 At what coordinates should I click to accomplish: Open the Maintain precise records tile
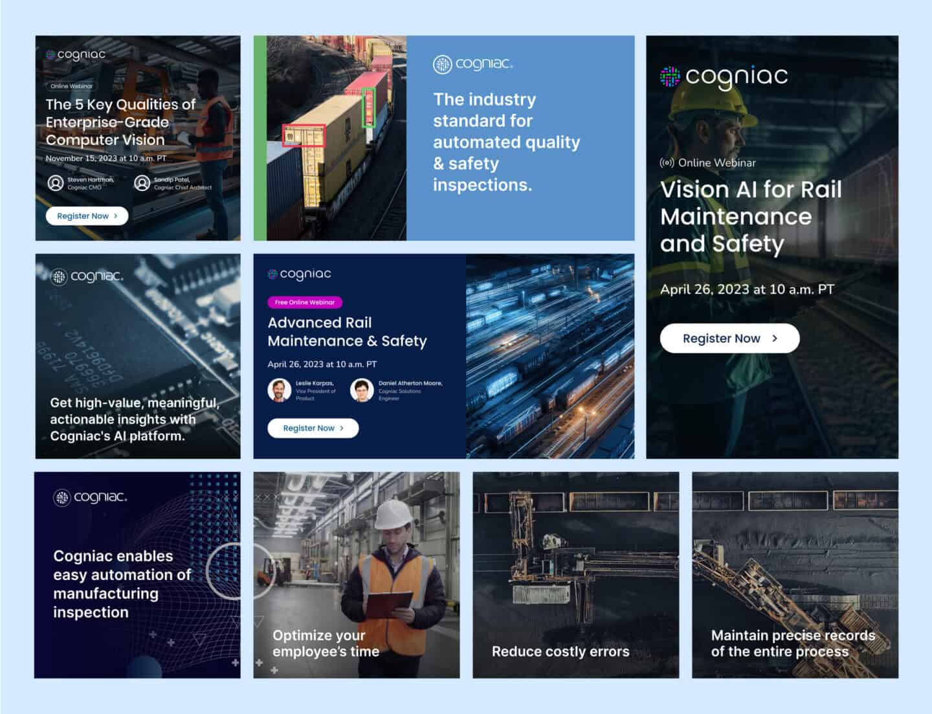(795, 575)
